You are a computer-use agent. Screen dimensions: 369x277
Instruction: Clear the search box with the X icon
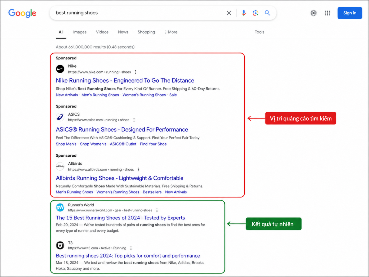[x=229, y=13]
